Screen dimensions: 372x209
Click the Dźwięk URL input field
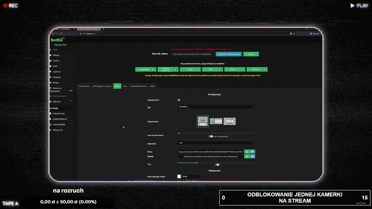pyautogui.click(x=211, y=156)
